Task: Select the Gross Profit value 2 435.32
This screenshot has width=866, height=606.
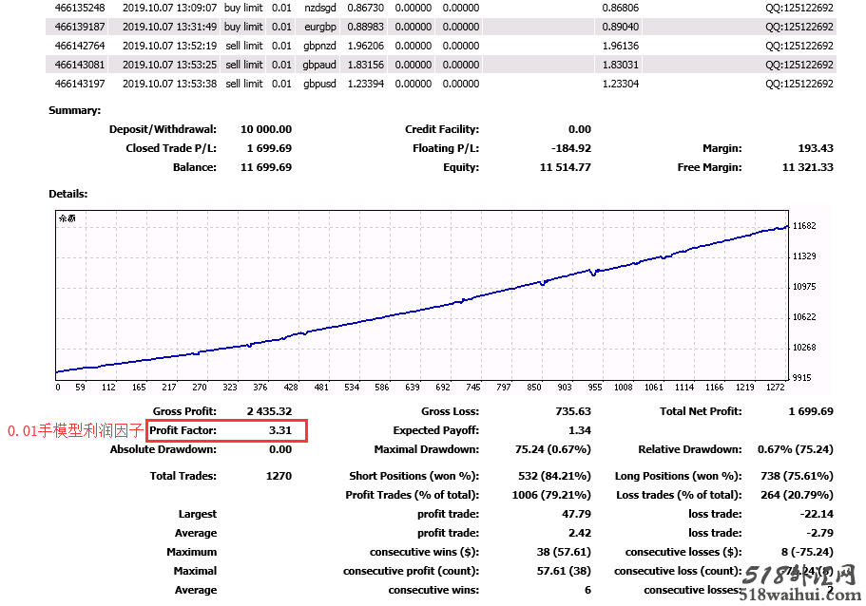Action: point(270,411)
